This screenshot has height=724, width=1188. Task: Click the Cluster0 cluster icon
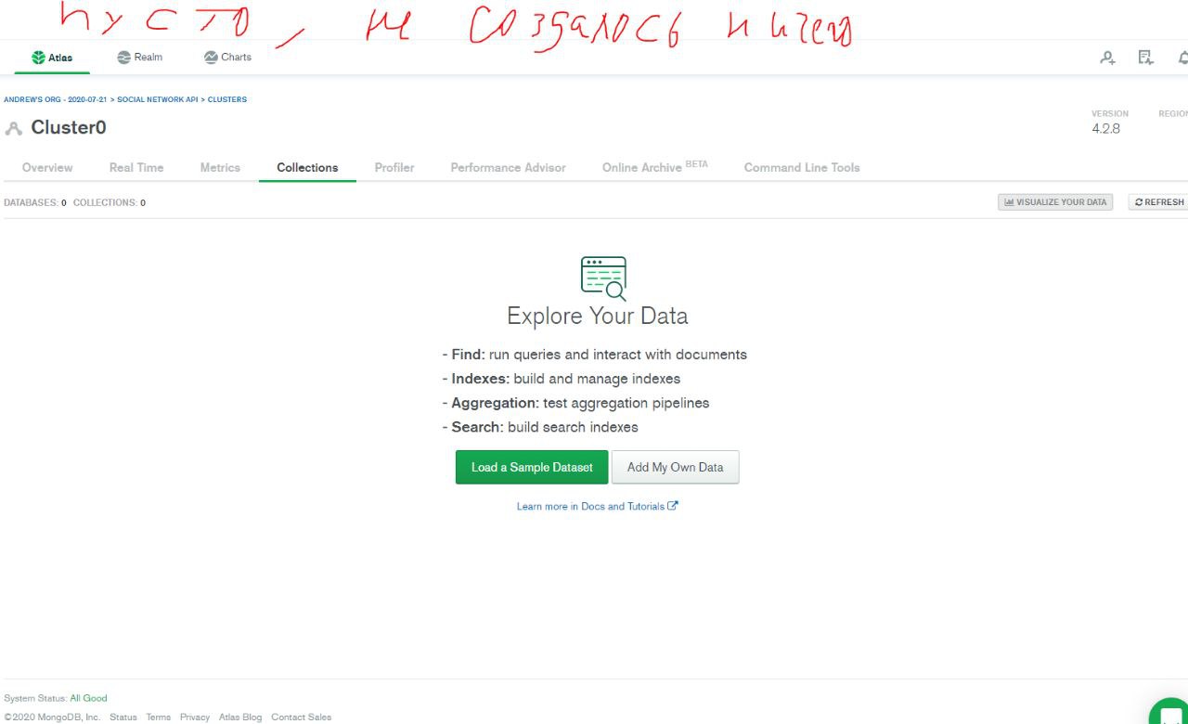pyautogui.click(x=13, y=128)
